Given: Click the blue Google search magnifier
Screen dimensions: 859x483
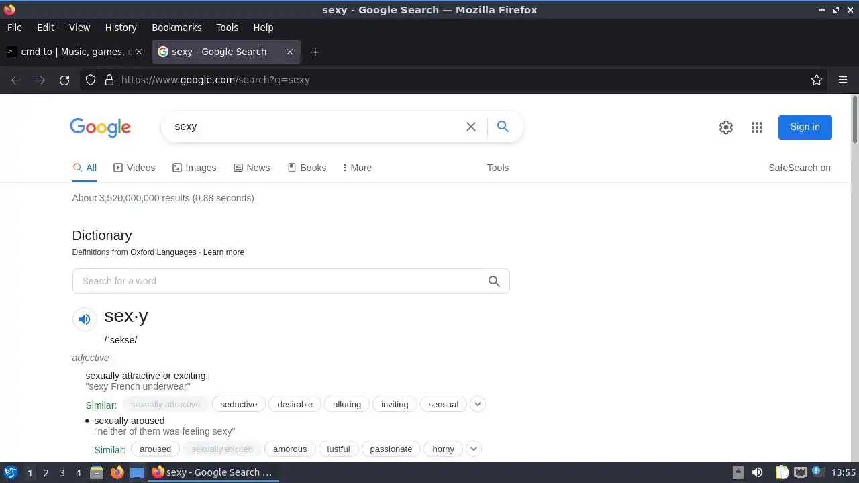Looking at the screenshot, I should tap(503, 126).
